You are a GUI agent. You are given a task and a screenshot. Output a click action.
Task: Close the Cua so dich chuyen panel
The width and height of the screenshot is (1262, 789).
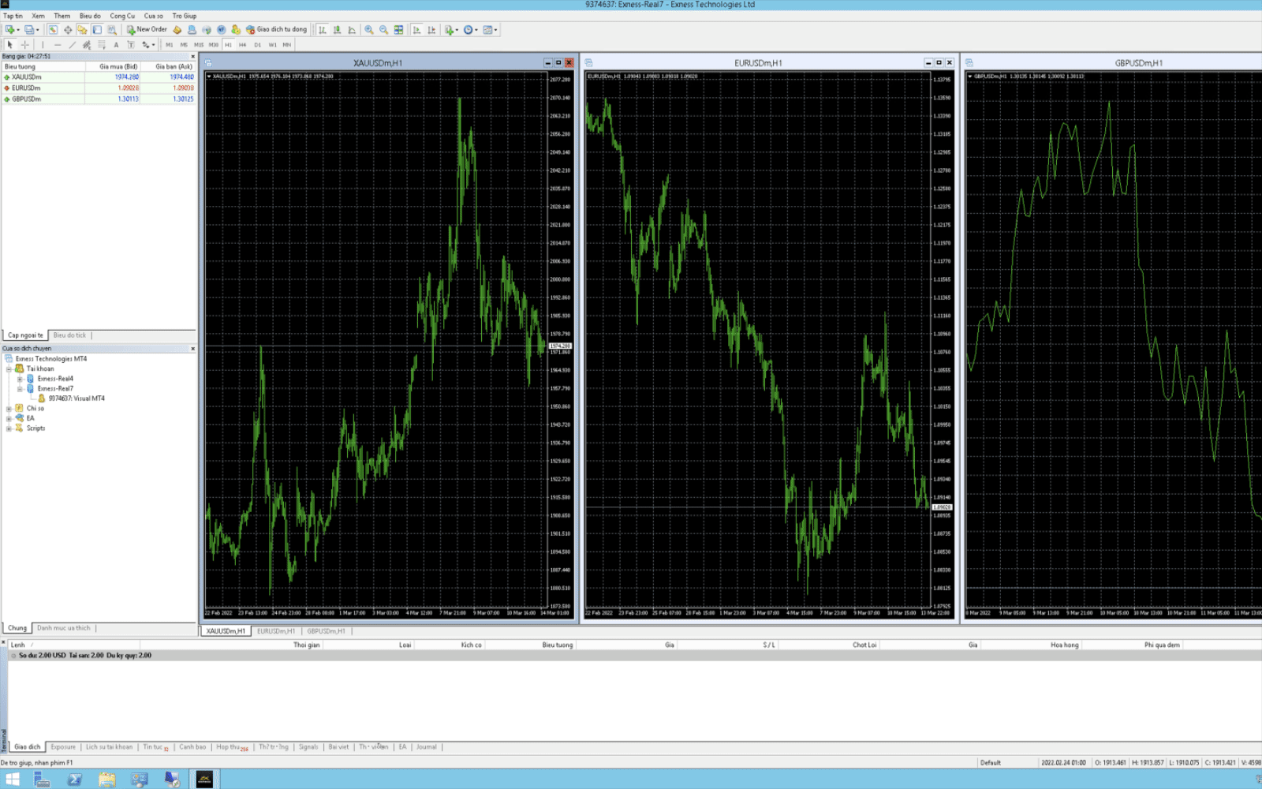(x=192, y=348)
